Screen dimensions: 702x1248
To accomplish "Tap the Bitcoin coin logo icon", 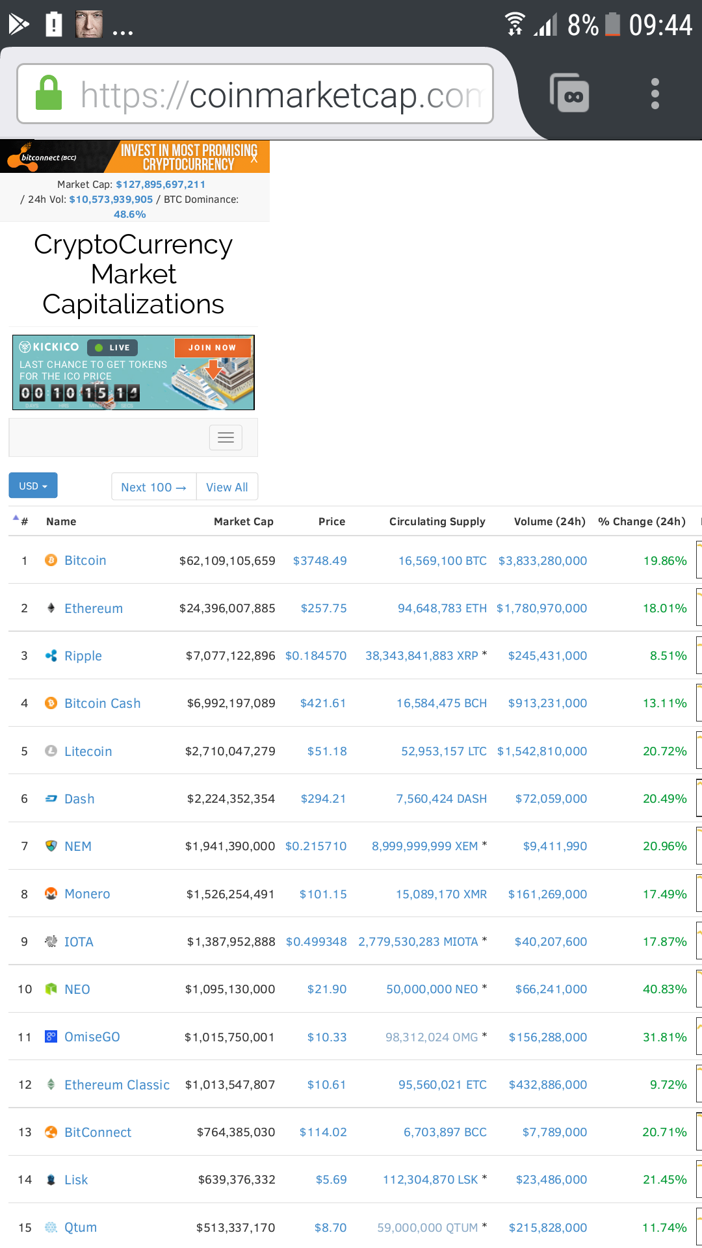I will 51,560.
